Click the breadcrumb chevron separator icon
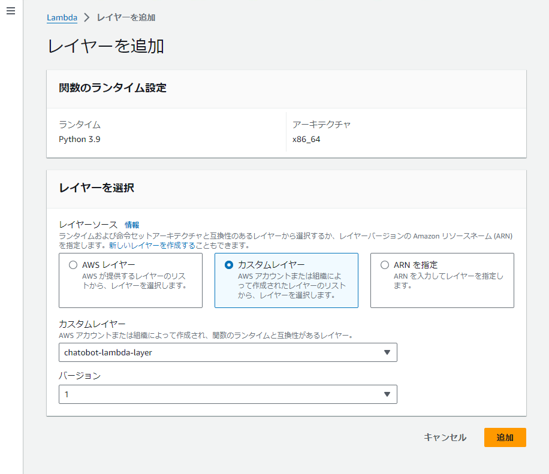The width and height of the screenshot is (549, 474). (87, 17)
